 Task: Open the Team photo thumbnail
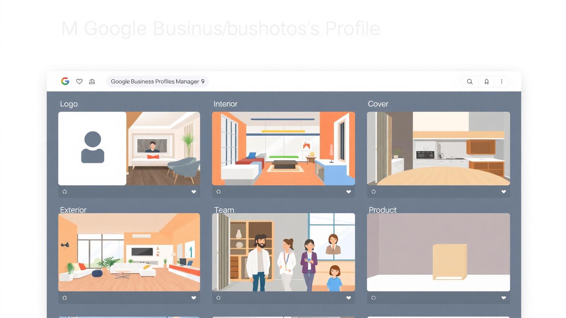pos(283,252)
